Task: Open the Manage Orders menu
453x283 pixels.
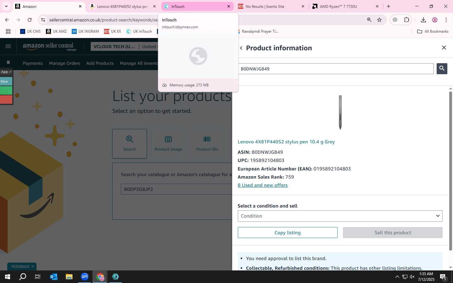Action: 64,63
